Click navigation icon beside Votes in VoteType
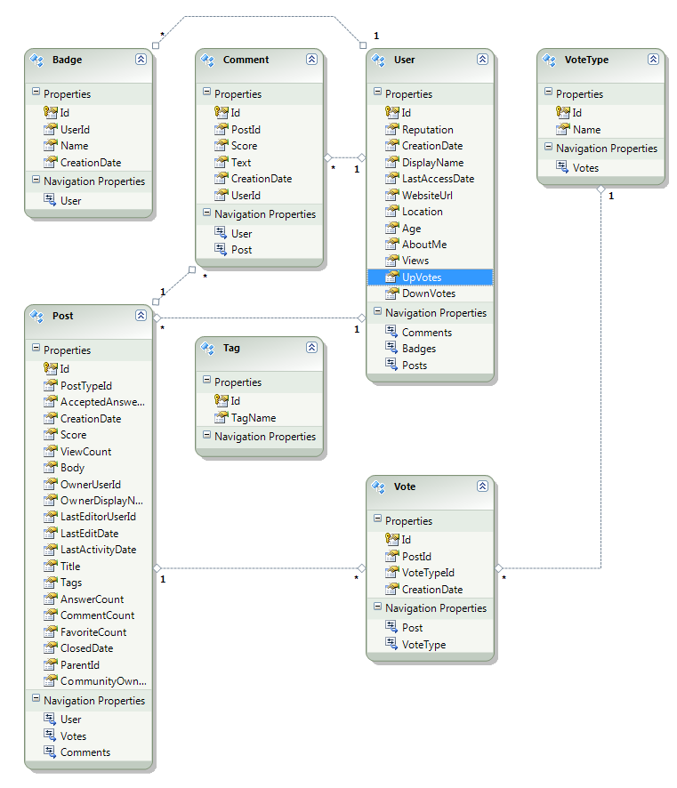Screen dimensions: 677x788 pos(562,166)
